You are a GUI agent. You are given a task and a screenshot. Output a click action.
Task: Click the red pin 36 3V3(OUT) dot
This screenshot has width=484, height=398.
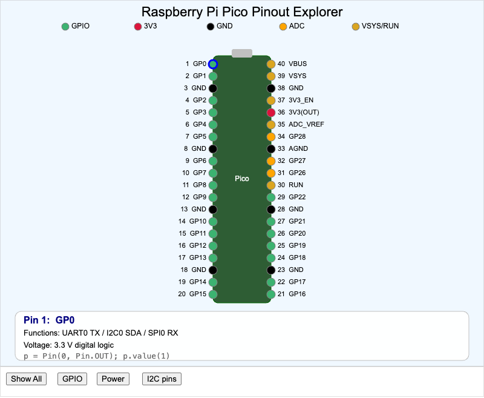point(271,113)
